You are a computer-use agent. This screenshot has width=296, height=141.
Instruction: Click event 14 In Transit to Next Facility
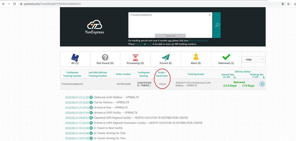(x=108, y=128)
